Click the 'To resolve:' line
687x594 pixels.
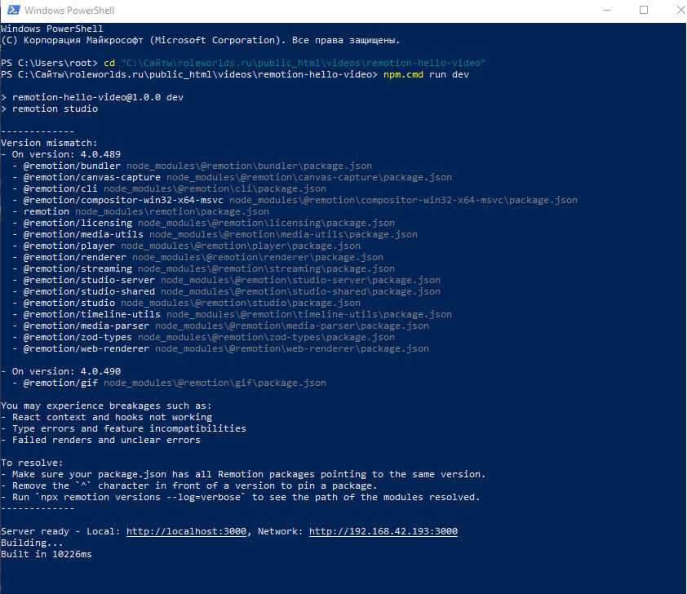coord(32,463)
